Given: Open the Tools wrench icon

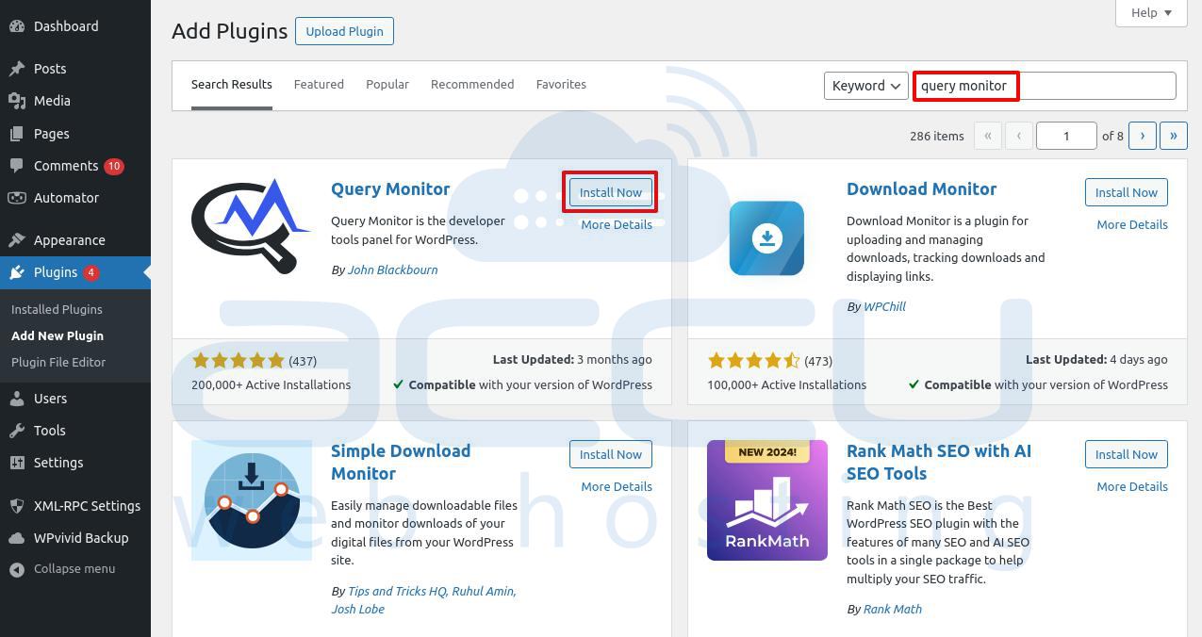Looking at the screenshot, I should pyautogui.click(x=17, y=431).
